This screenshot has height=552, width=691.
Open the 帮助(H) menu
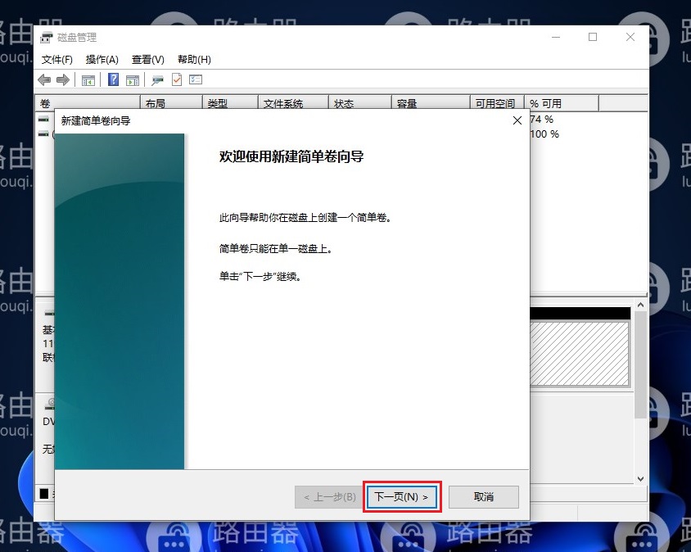tap(194, 60)
